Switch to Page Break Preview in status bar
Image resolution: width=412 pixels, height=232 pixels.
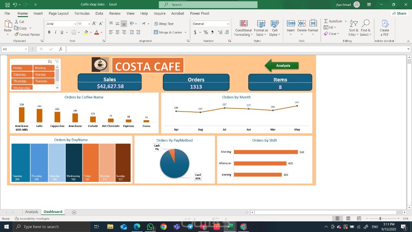coord(359,218)
